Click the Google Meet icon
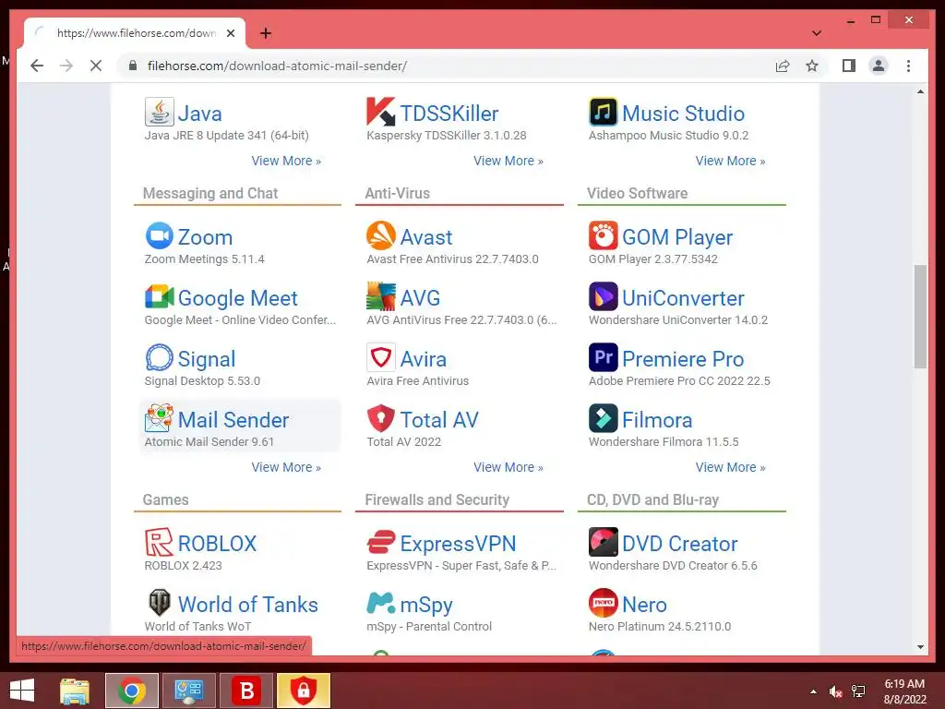Image resolution: width=945 pixels, height=709 pixels. pyautogui.click(x=159, y=296)
